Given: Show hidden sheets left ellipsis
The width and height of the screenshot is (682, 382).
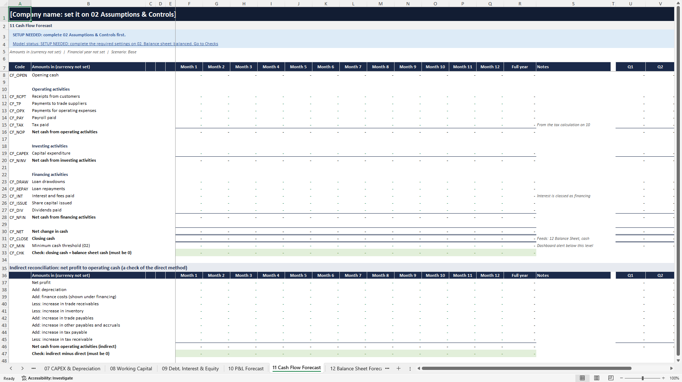Looking at the screenshot, I should (x=33, y=368).
